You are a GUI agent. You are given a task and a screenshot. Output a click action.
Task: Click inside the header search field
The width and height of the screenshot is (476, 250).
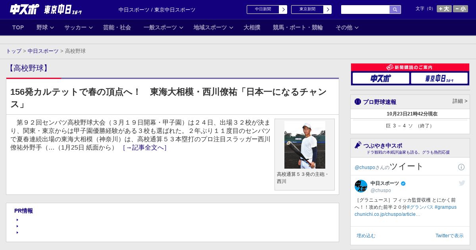pyautogui.click(x=365, y=10)
